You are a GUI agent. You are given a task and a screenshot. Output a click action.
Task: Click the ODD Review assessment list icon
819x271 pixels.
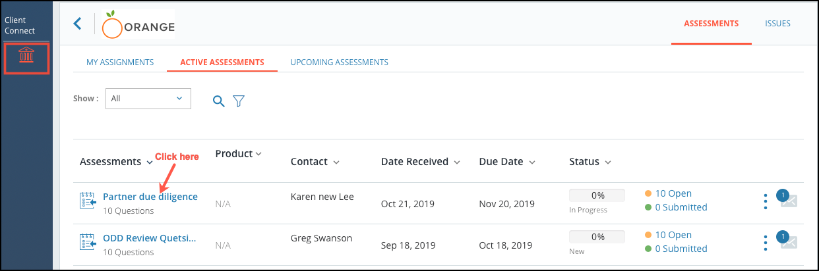click(88, 242)
